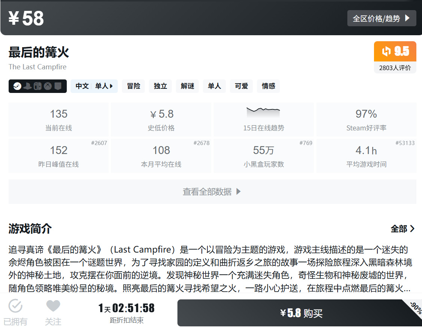Toggle the 已拥有 owned checkmark icon
The height and width of the screenshot is (332, 422).
[x=15, y=306]
